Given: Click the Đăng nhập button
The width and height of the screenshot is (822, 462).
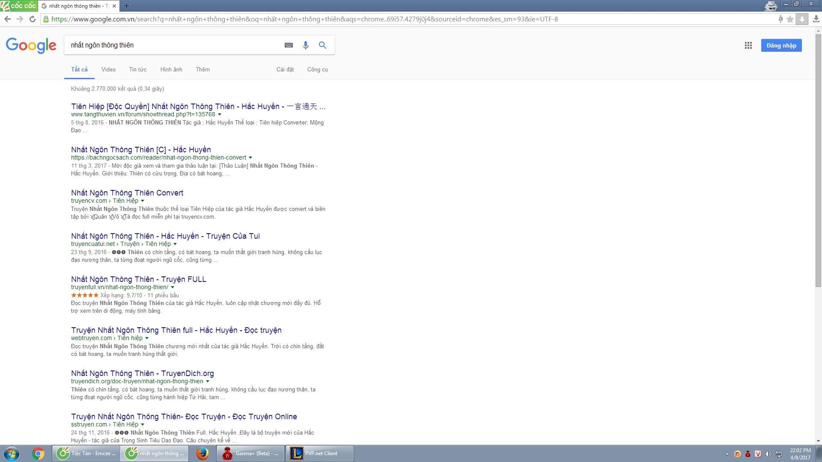Looking at the screenshot, I should pos(781,45).
